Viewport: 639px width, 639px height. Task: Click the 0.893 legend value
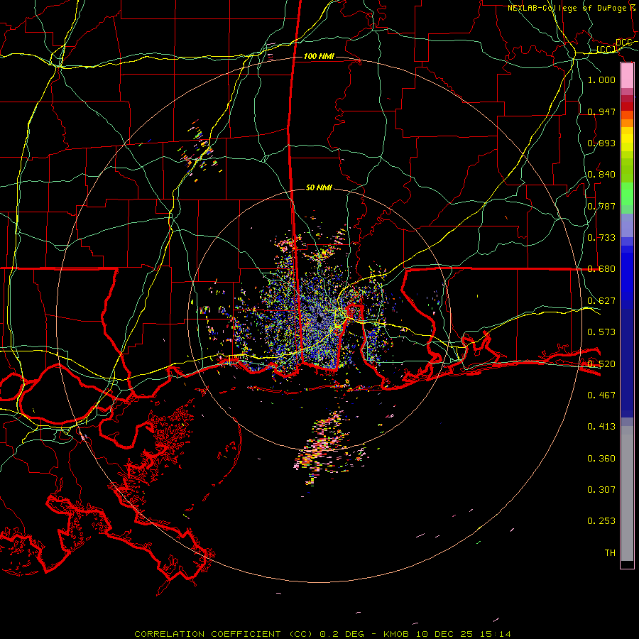pyautogui.click(x=601, y=143)
